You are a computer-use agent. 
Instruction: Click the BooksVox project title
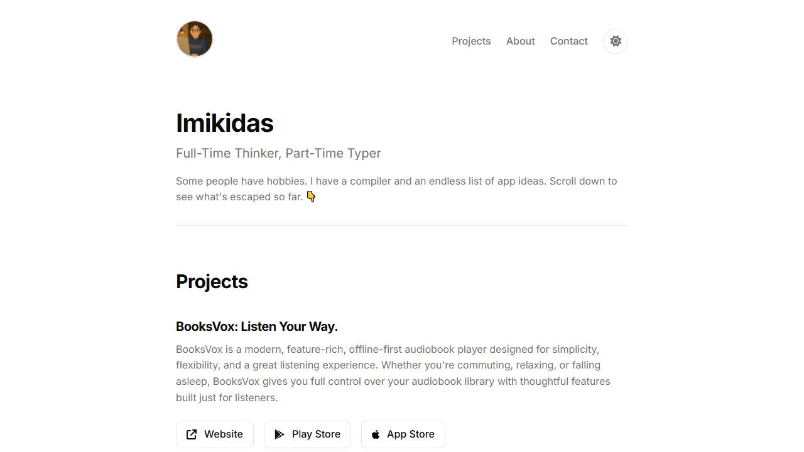click(257, 326)
